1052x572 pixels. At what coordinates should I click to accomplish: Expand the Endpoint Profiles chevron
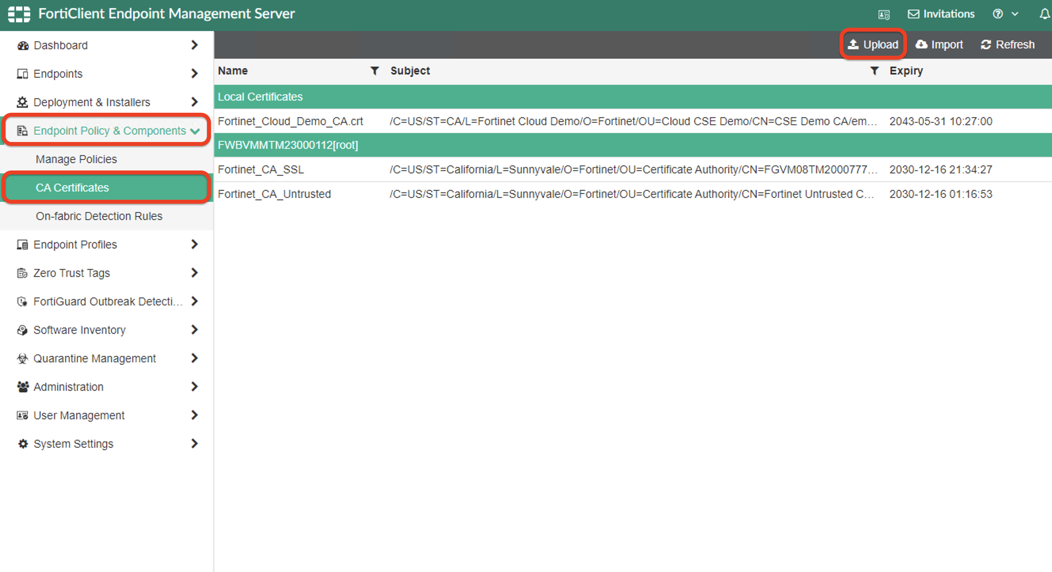pos(194,244)
